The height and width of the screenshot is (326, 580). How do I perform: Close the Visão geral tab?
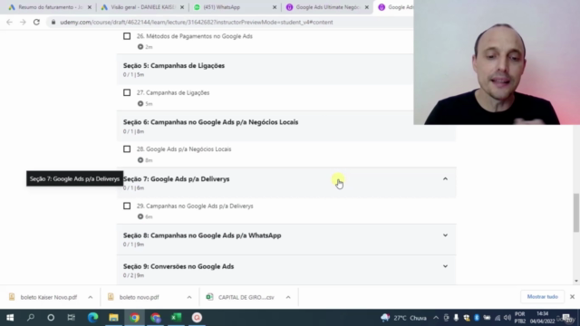181,7
